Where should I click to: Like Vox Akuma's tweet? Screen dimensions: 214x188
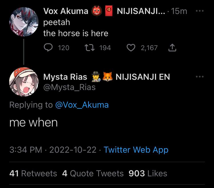tap(131, 48)
